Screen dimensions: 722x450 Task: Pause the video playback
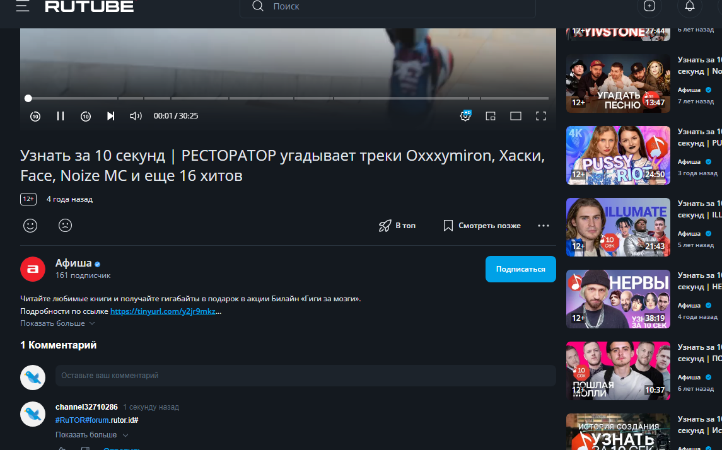(61, 116)
